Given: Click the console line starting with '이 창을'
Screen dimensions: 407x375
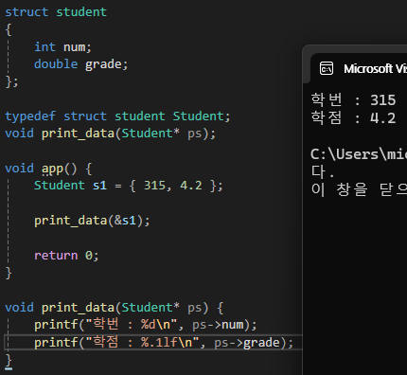Looking at the screenshot, I should tap(359, 189).
